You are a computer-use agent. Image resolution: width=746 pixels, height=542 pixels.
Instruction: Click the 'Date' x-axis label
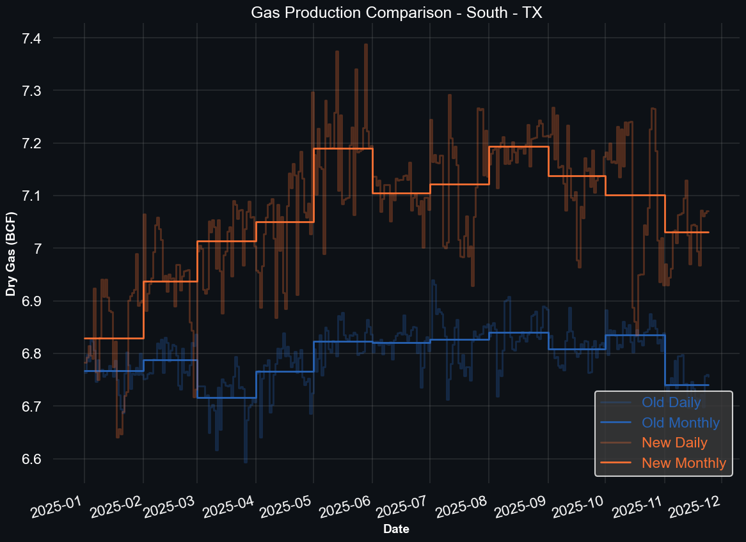click(396, 529)
